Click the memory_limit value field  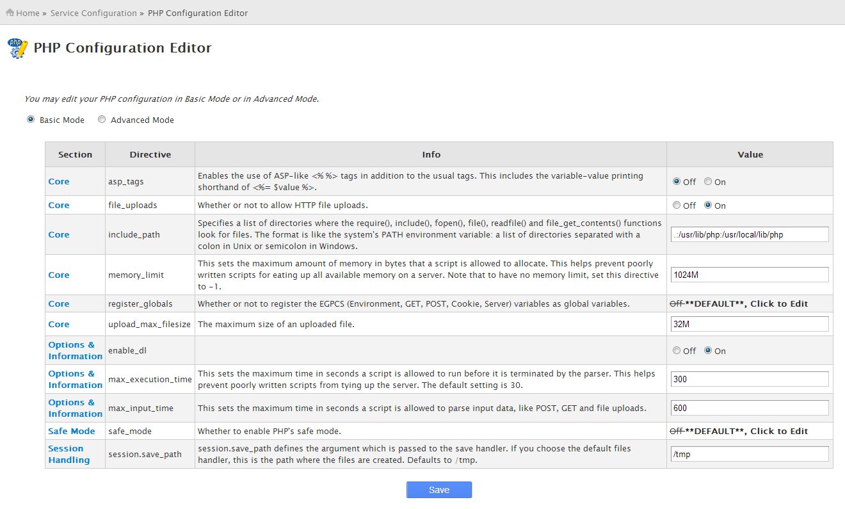tap(750, 275)
